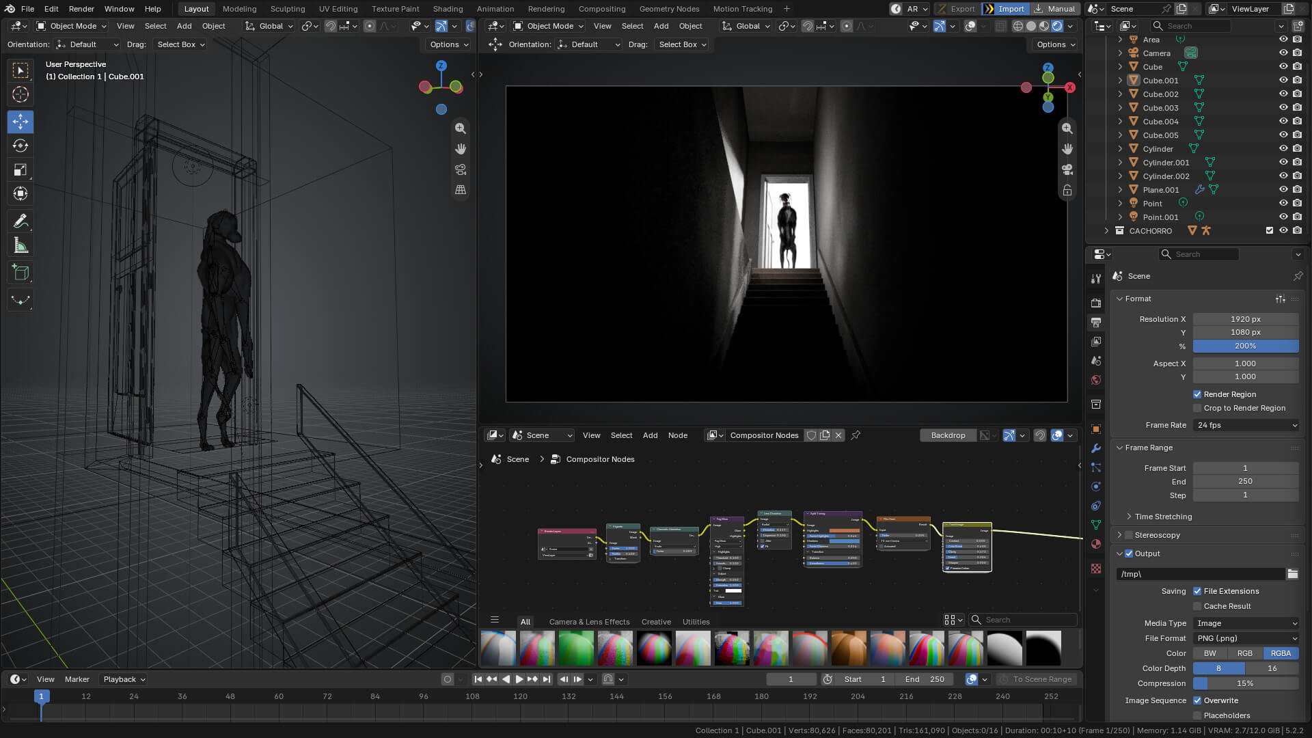The height and width of the screenshot is (738, 1312).
Task: Open Camera & Lens Effects asset tab
Action: pyautogui.click(x=589, y=622)
